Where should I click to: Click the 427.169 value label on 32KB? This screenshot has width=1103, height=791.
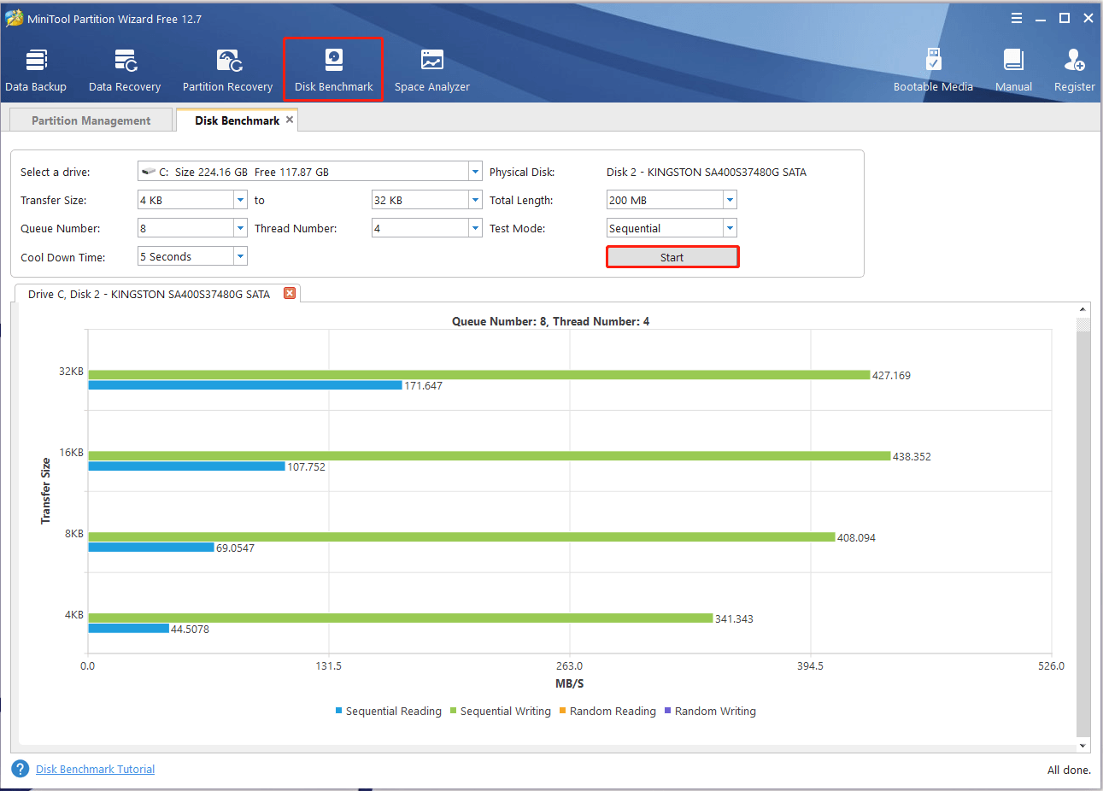click(891, 375)
